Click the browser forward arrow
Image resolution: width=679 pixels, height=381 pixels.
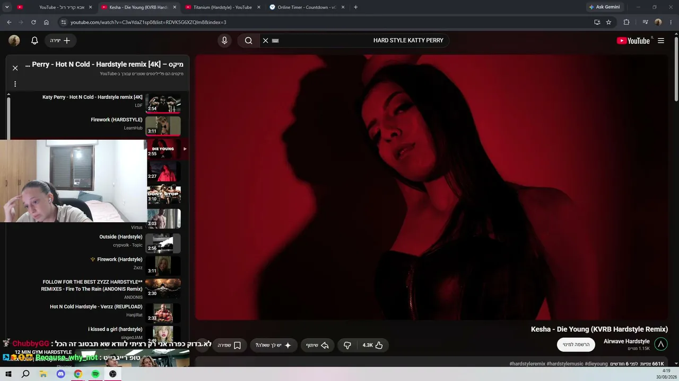click(x=21, y=22)
